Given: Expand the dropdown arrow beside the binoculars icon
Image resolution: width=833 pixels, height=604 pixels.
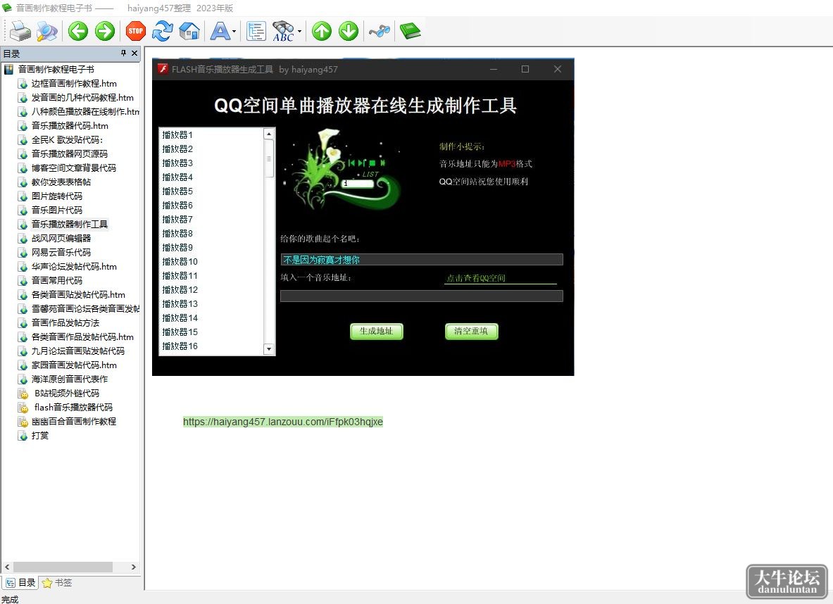Looking at the screenshot, I should pos(300,32).
